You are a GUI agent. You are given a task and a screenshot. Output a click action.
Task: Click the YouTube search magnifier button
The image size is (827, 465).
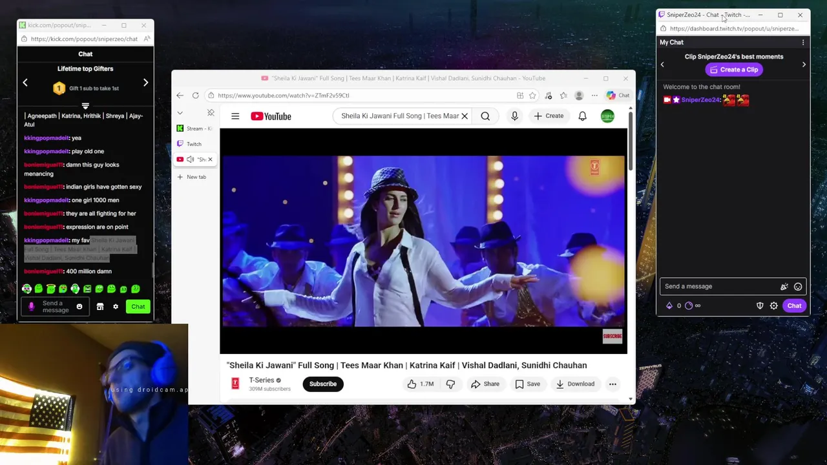click(485, 116)
